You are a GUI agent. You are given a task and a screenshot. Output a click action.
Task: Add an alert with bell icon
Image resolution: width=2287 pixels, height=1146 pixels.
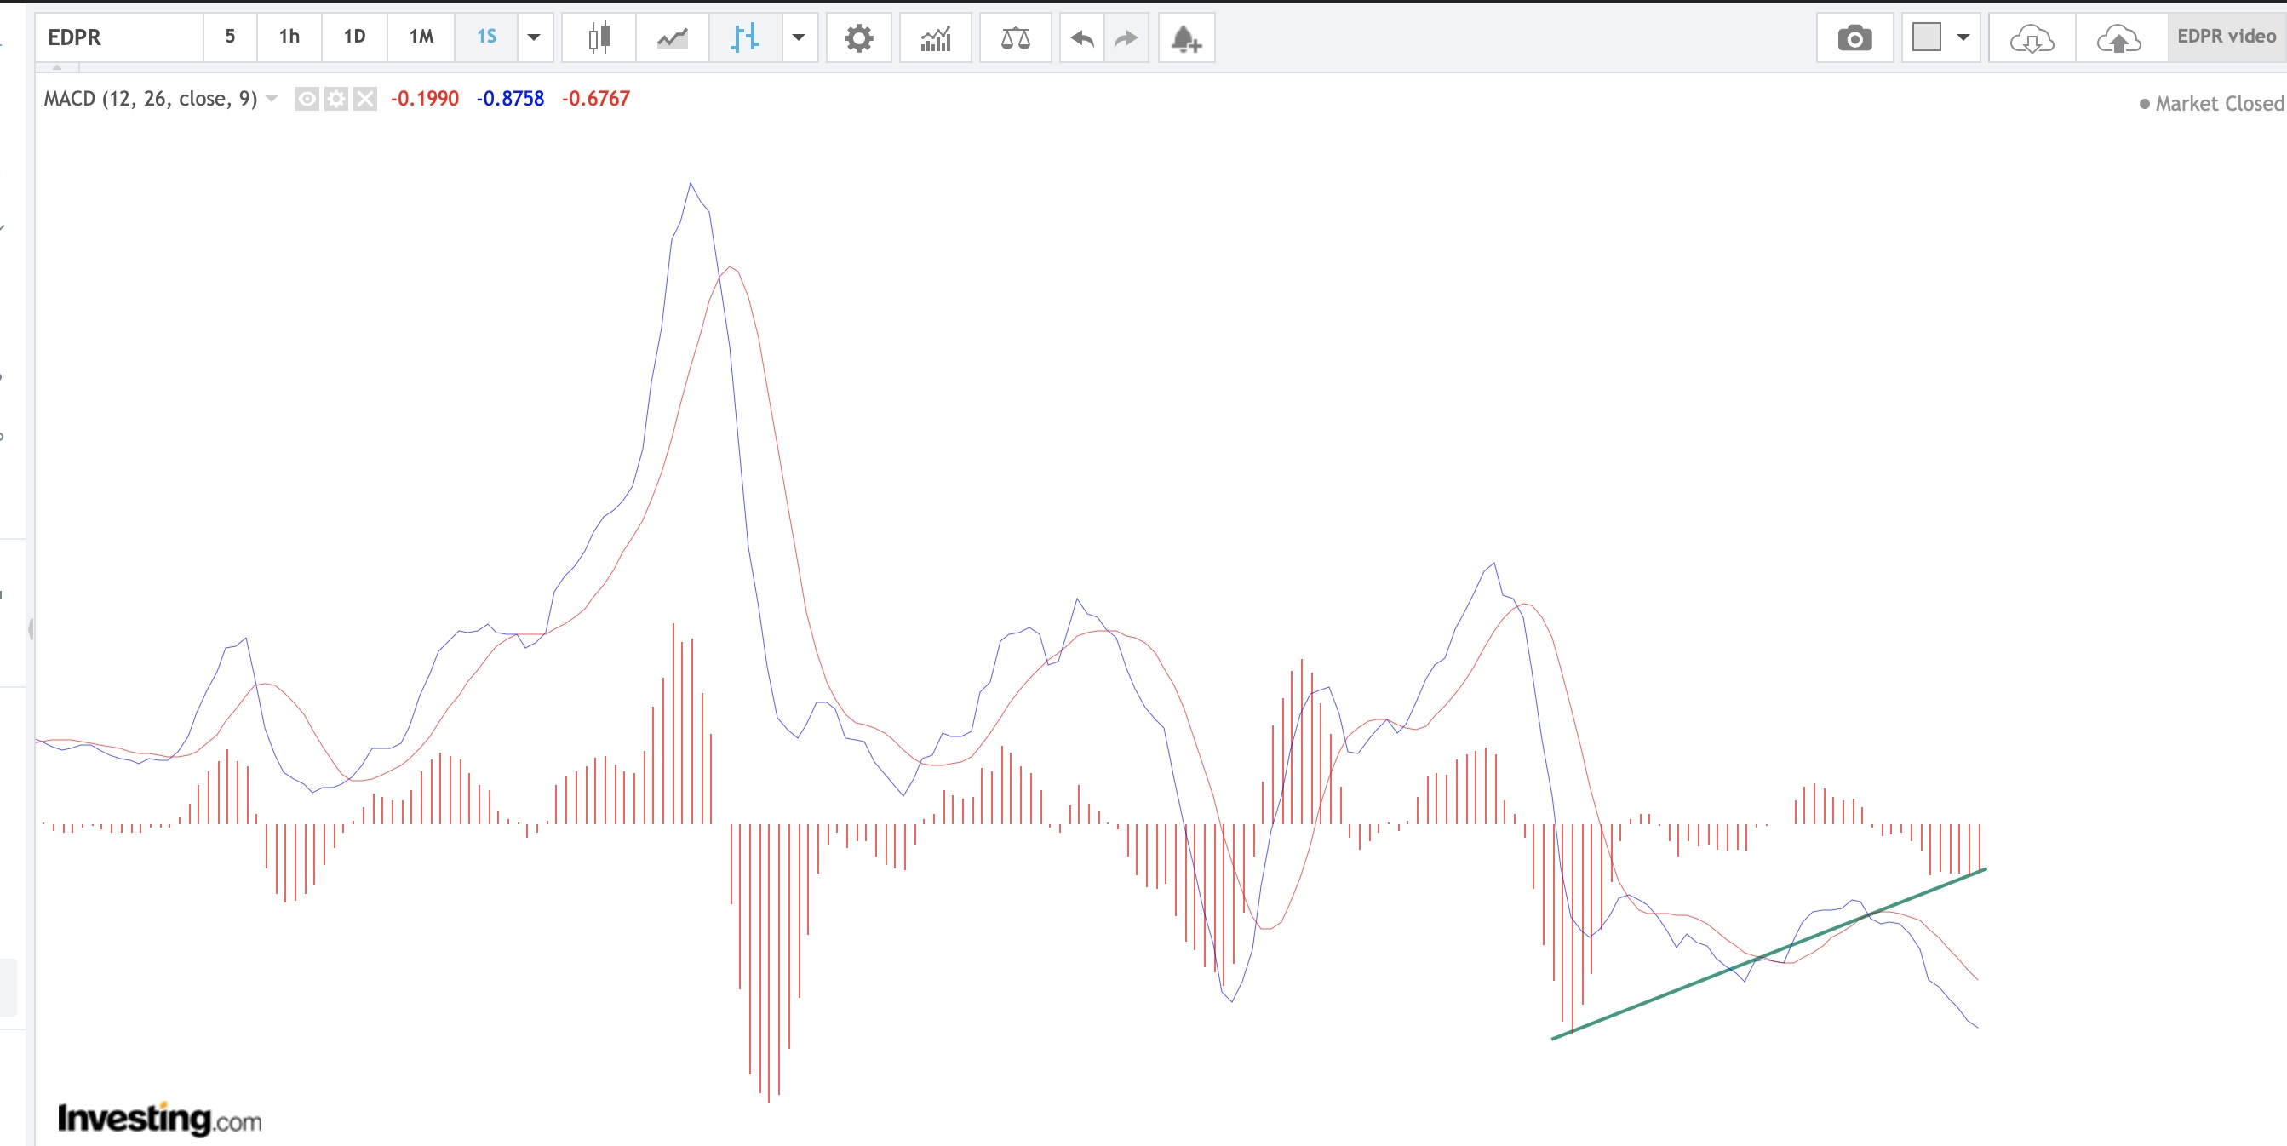(1185, 37)
